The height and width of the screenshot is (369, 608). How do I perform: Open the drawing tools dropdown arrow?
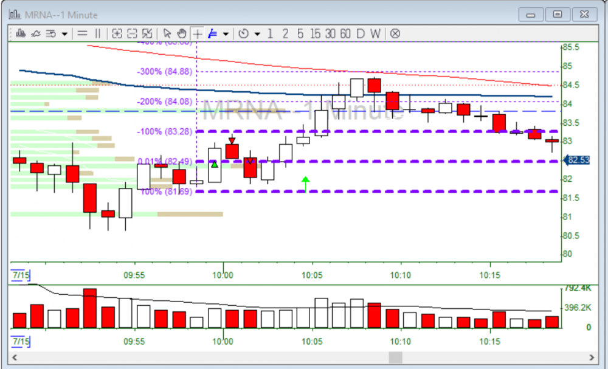(226, 33)
